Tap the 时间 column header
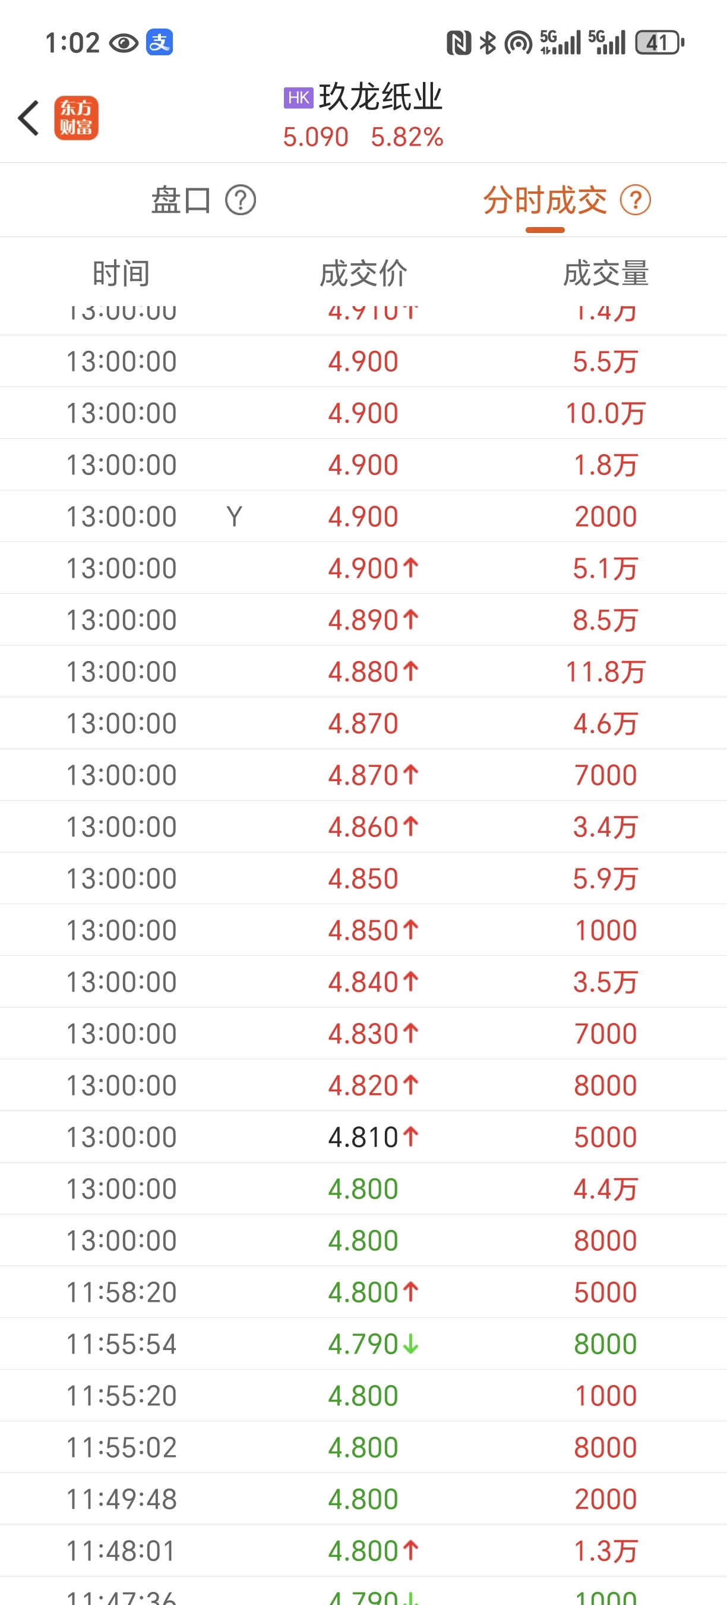 (x=121, y=273)
